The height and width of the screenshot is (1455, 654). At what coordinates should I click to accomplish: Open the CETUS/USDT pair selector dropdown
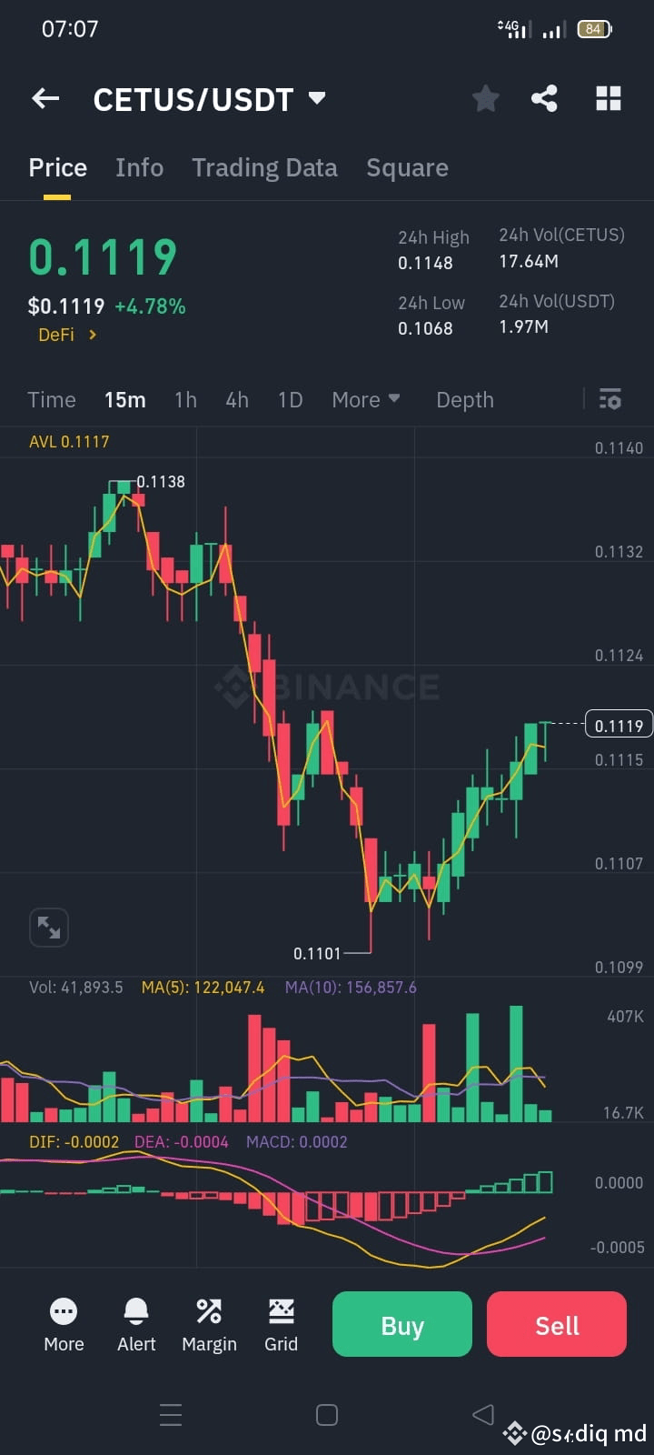pos(210,99)
